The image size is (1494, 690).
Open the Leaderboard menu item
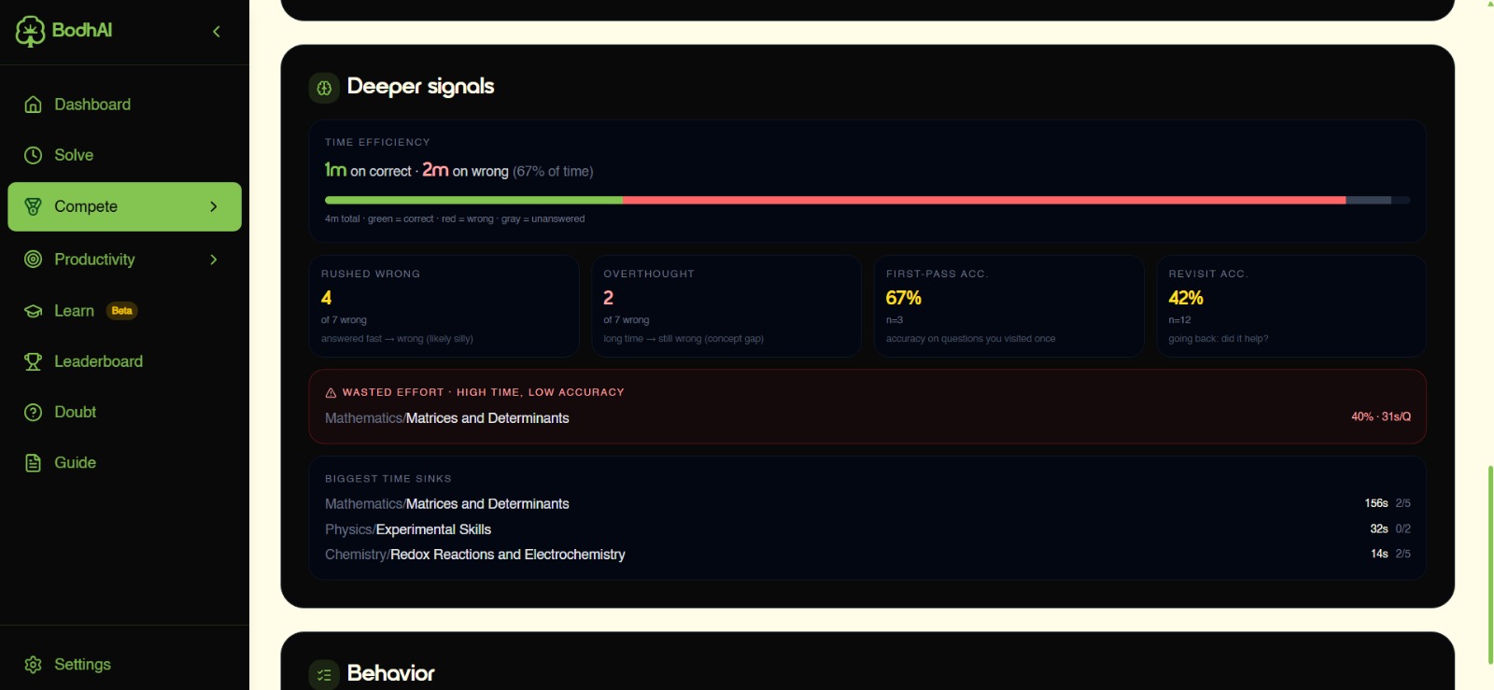click(124, 361)
